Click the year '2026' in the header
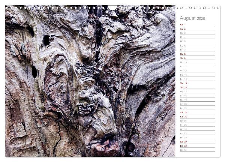 pyautogui.click(x=201, y=18)
